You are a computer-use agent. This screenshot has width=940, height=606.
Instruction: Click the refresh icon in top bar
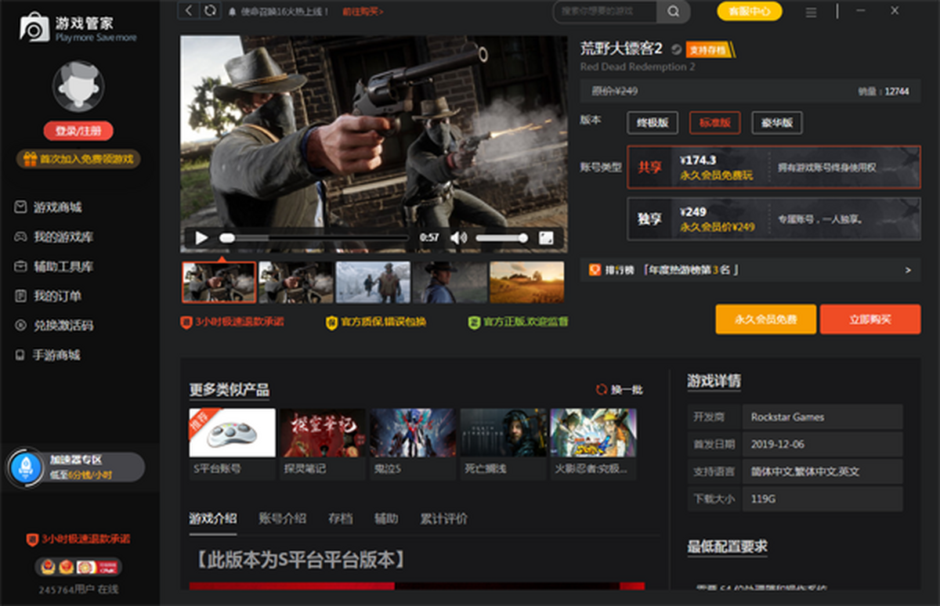coord(209,10)
